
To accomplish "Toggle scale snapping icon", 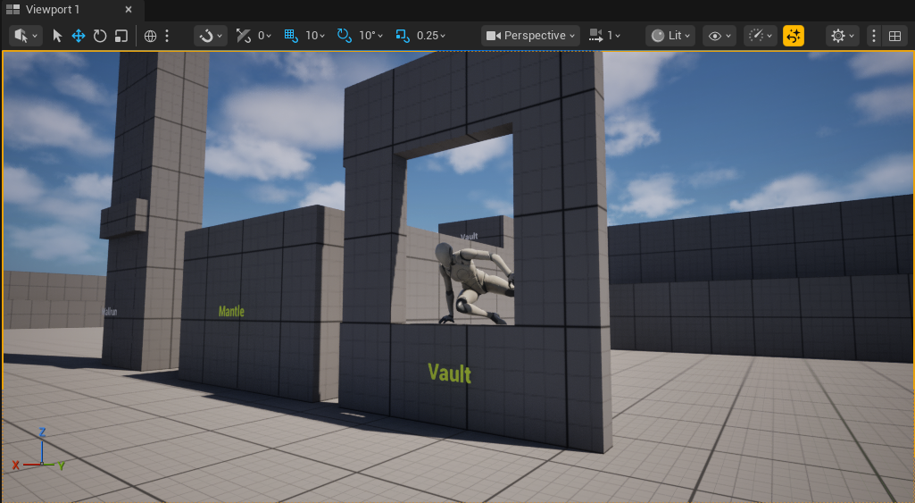I will click(403, 36).
